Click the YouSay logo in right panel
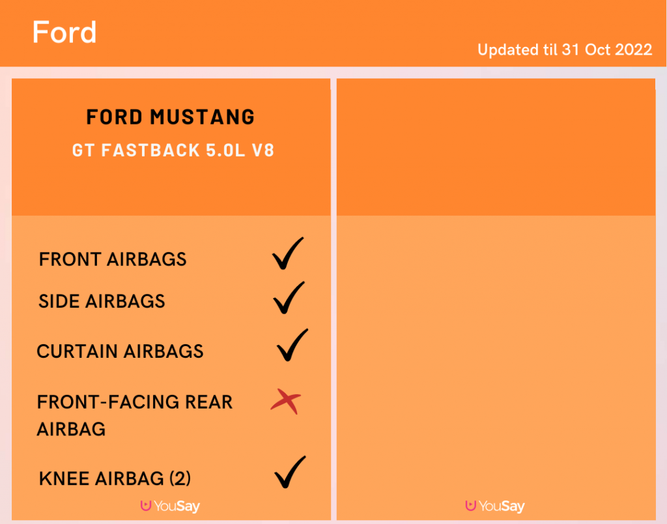The width and height of the screenshot is (667, 524). point(495,506)
